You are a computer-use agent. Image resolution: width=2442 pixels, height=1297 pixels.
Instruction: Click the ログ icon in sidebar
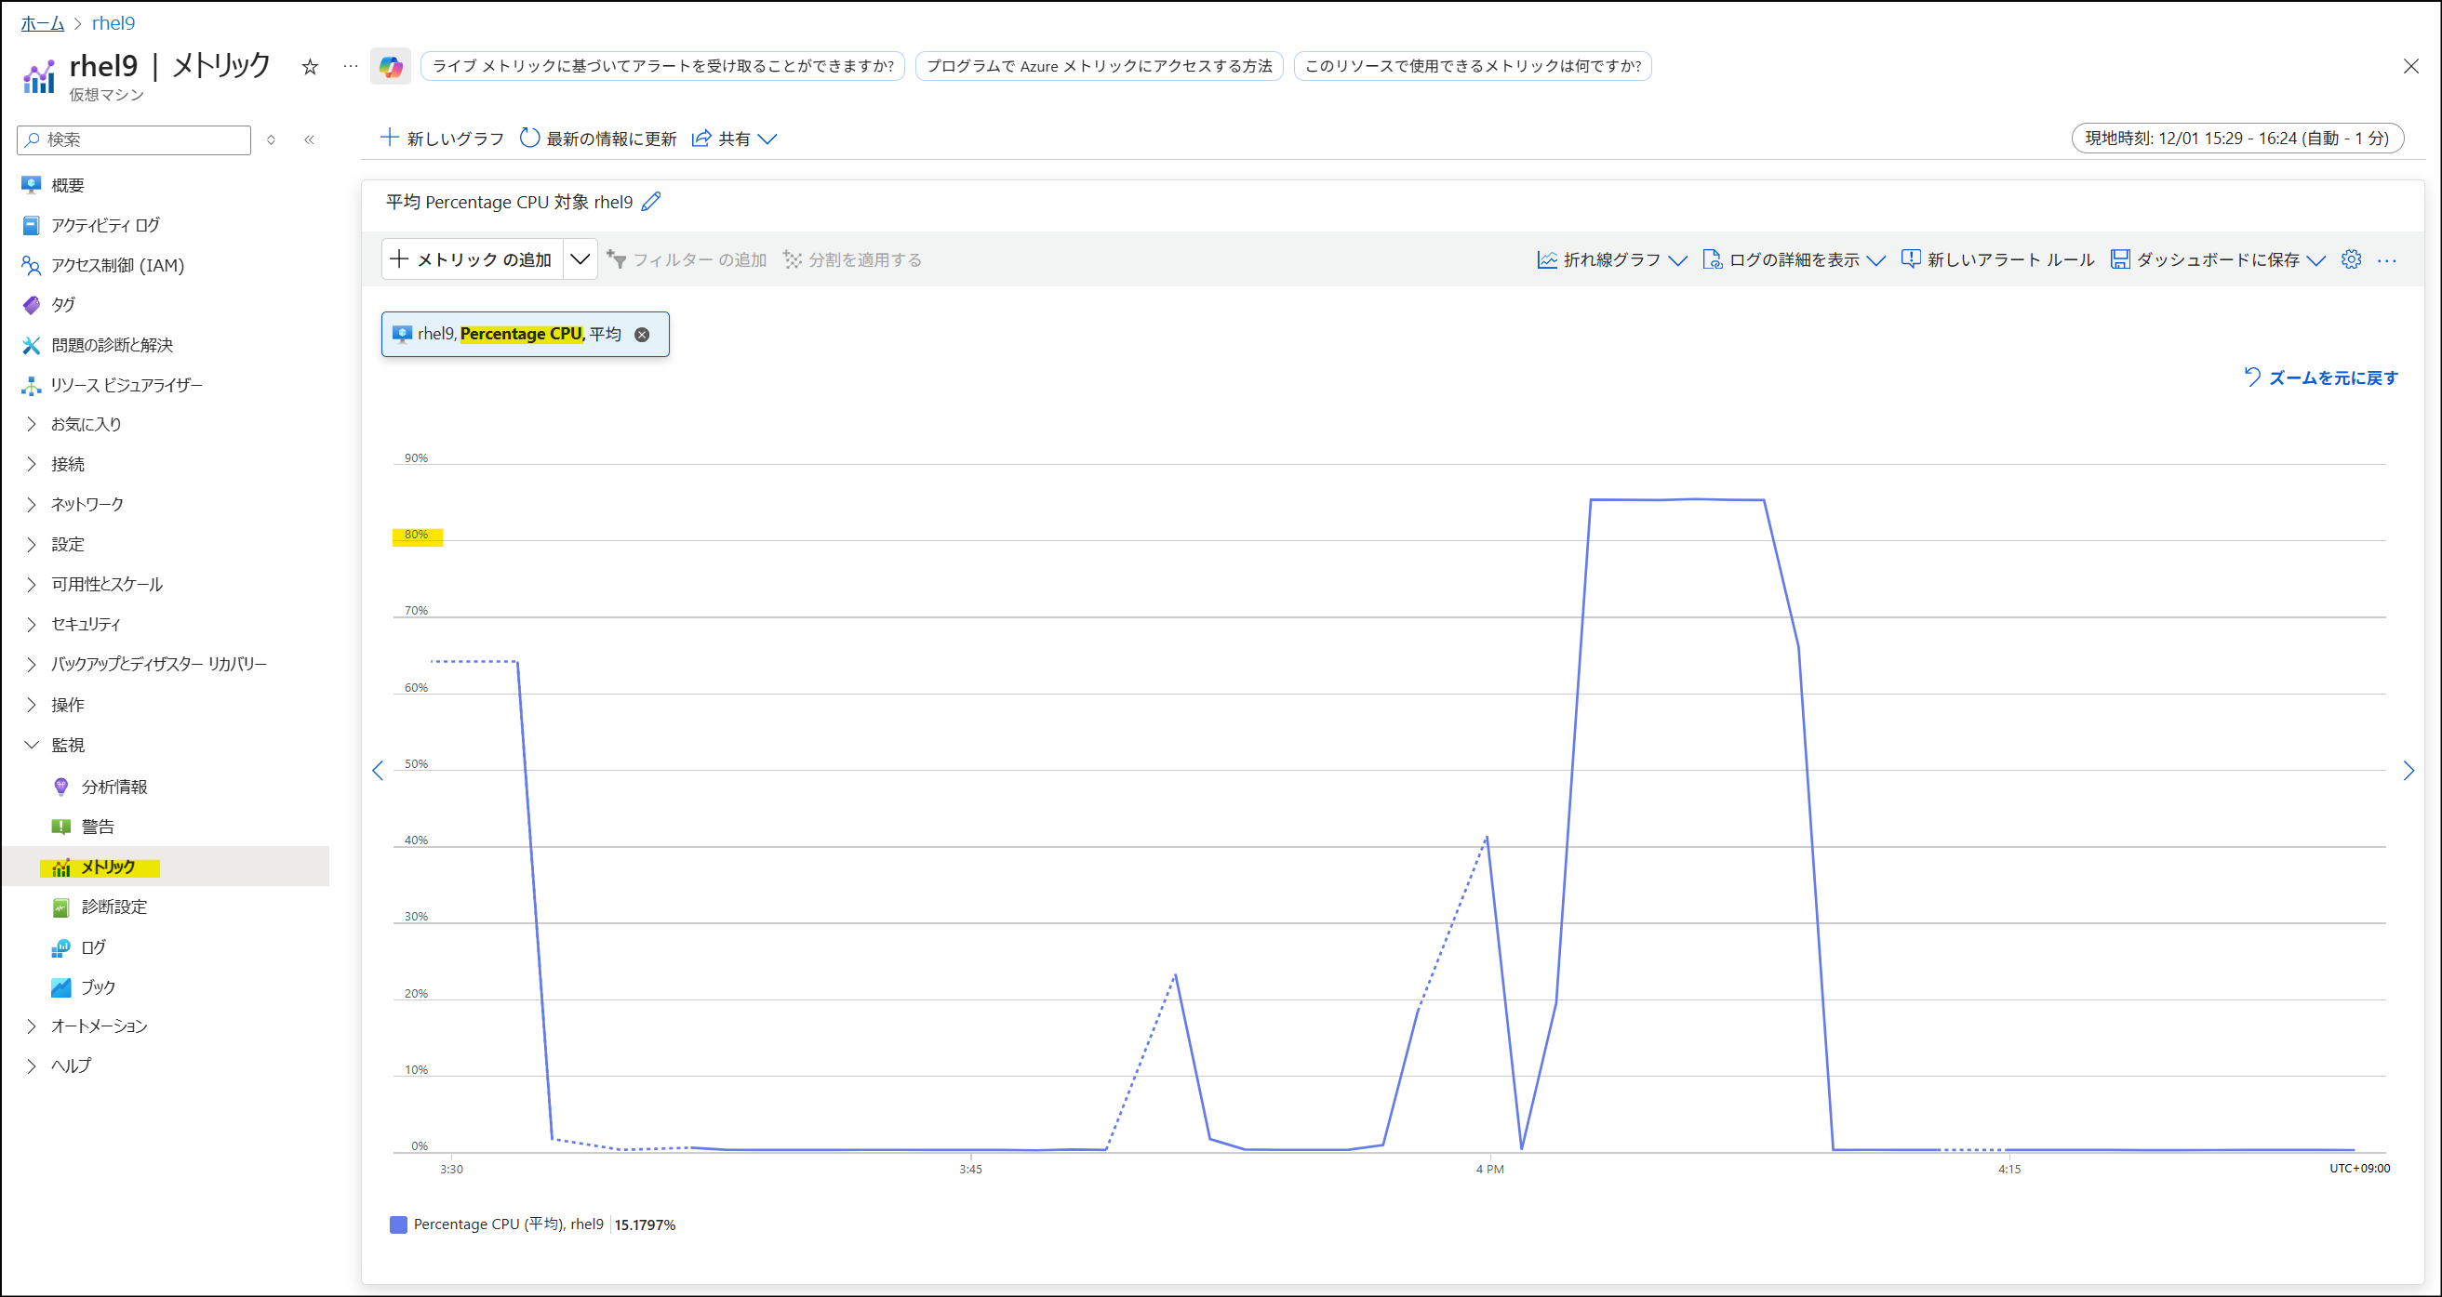coord(60,947)
